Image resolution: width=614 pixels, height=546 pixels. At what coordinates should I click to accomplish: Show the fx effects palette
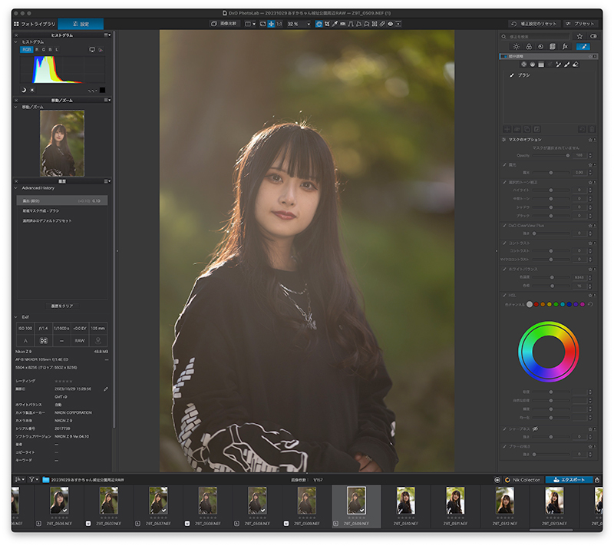click(x=565, y=47)
